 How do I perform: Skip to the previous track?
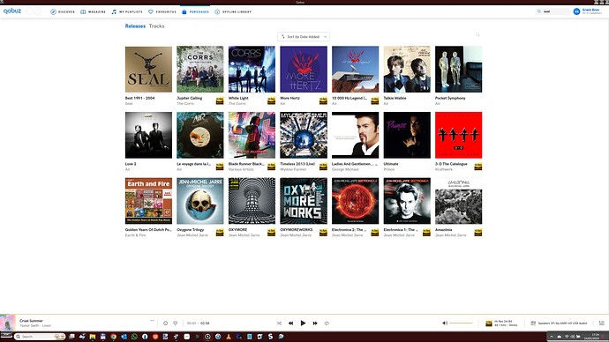[290, 323]
